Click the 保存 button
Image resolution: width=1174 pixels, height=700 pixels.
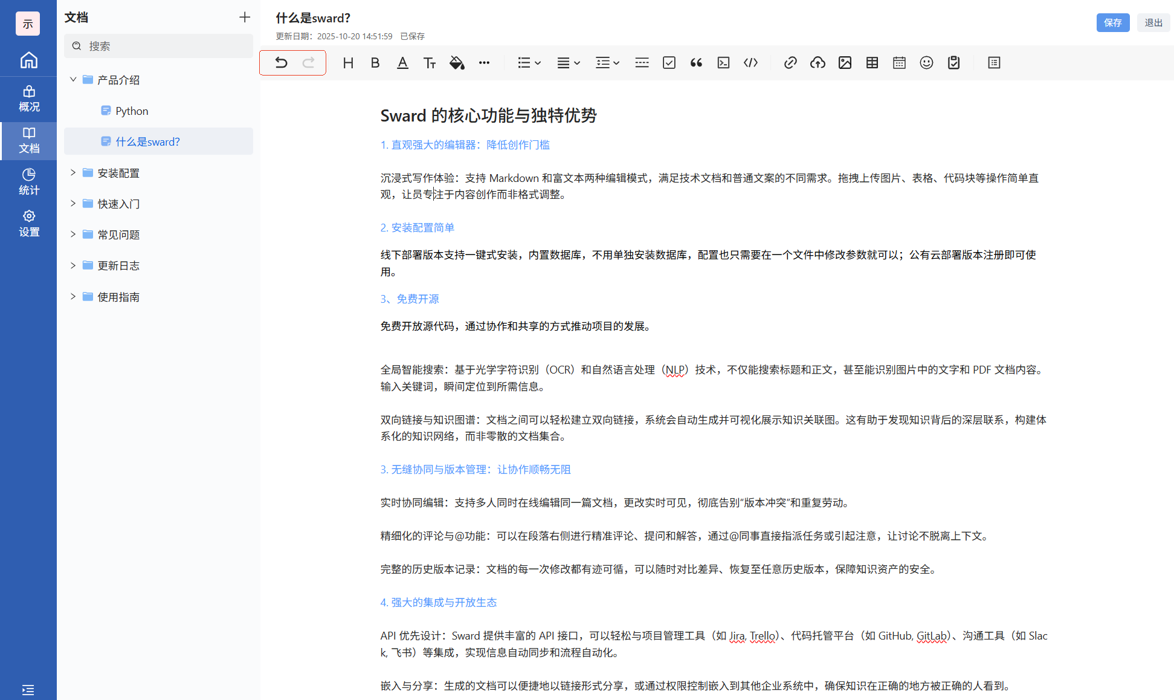(1112, 23)
